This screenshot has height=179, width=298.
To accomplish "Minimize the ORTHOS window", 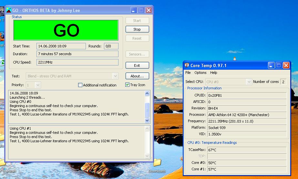I will tap(134, 10).
